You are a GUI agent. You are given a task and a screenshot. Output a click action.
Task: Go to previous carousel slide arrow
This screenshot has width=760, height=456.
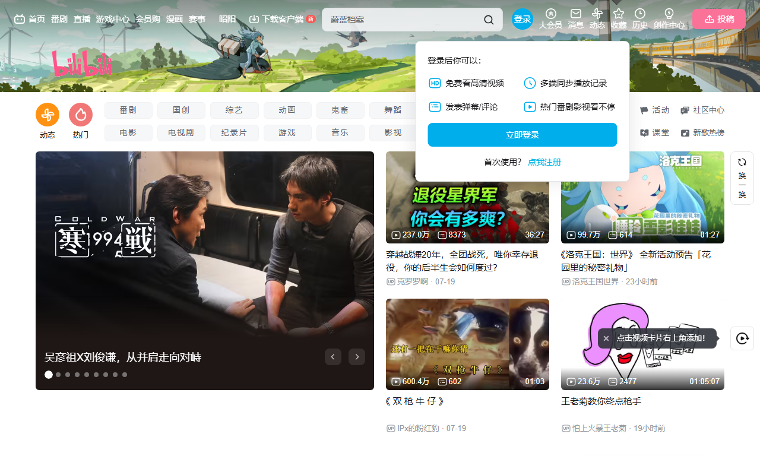tap(333, 357)
